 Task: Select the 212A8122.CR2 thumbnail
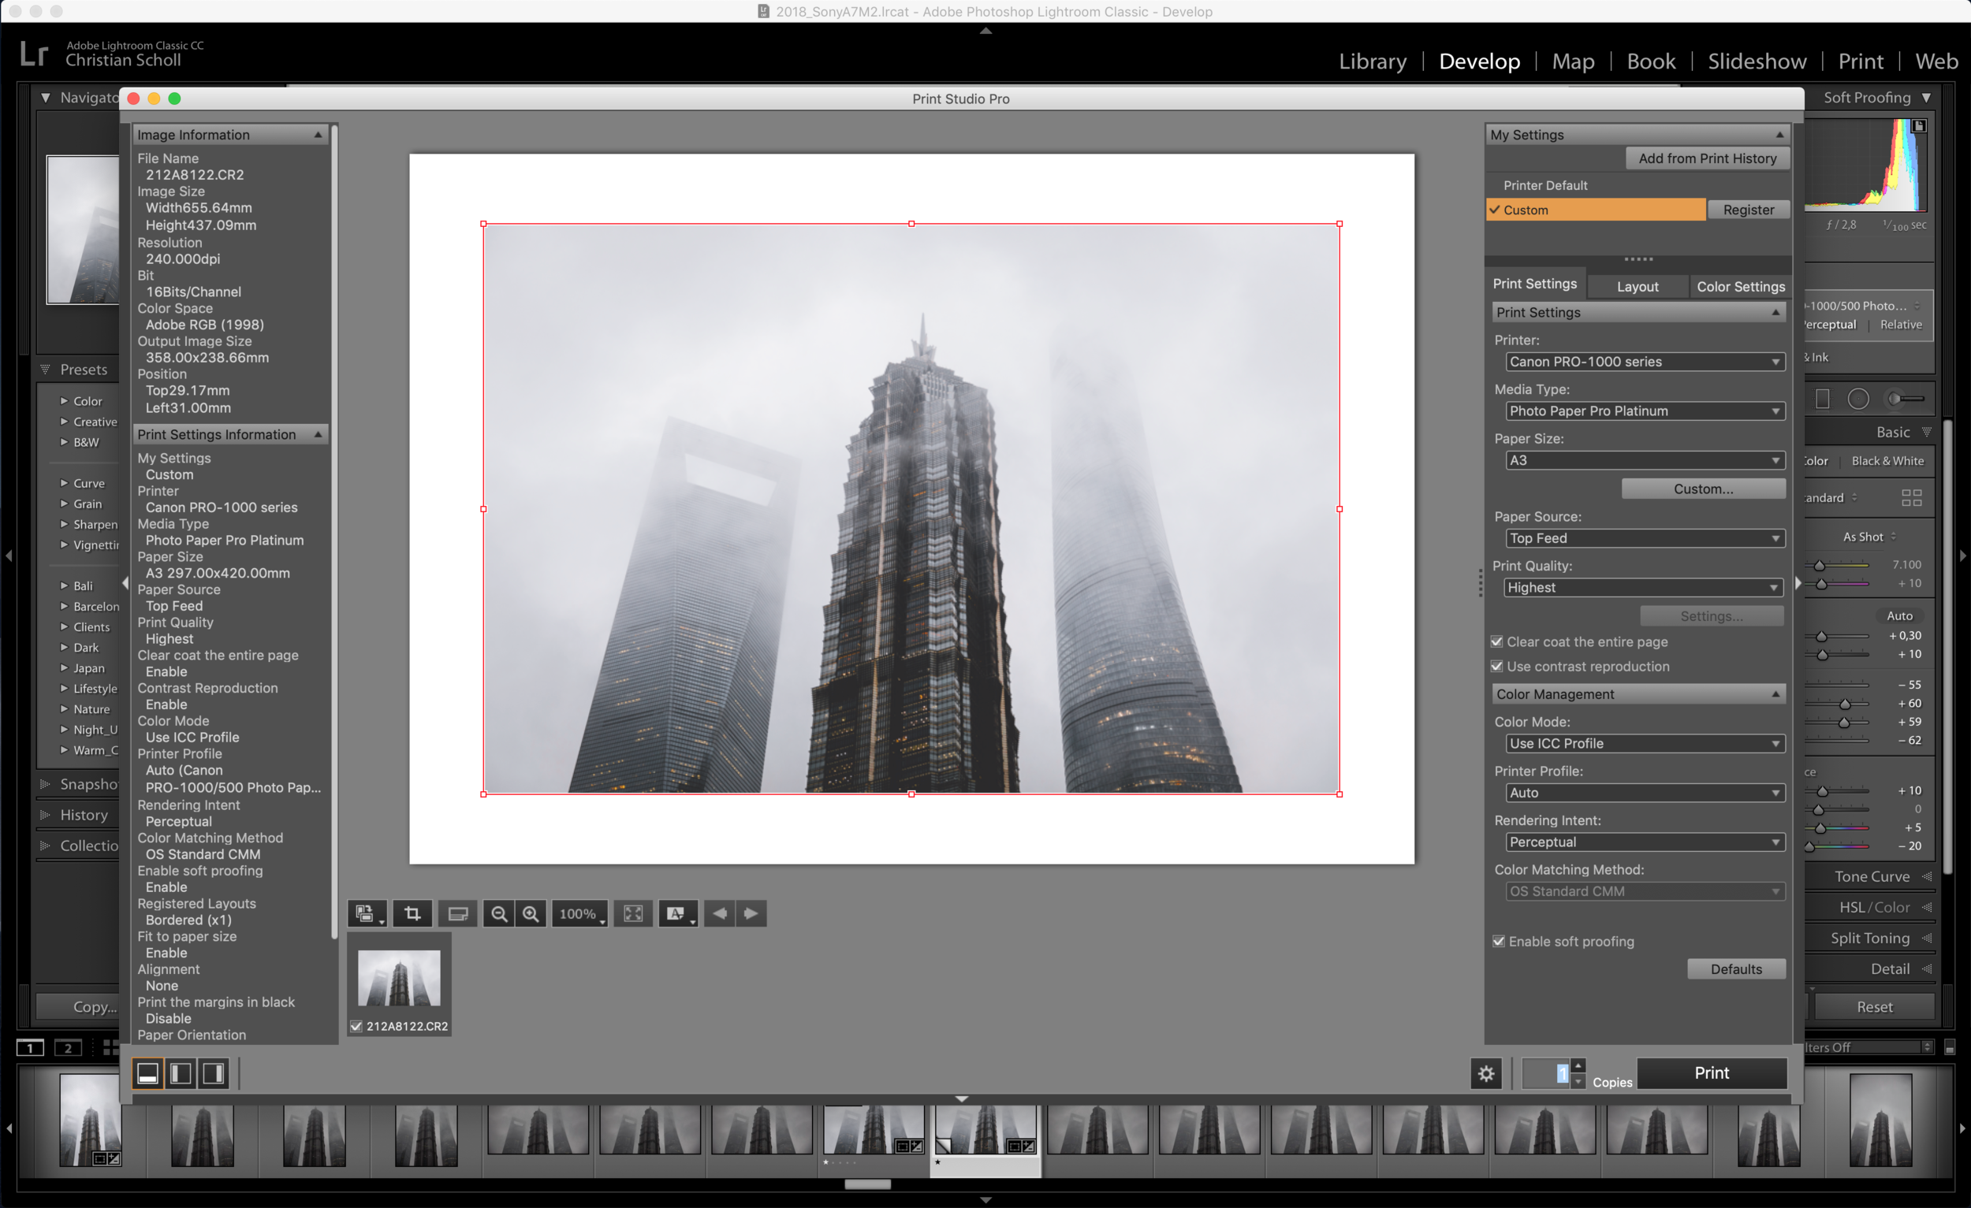point(398,980)
